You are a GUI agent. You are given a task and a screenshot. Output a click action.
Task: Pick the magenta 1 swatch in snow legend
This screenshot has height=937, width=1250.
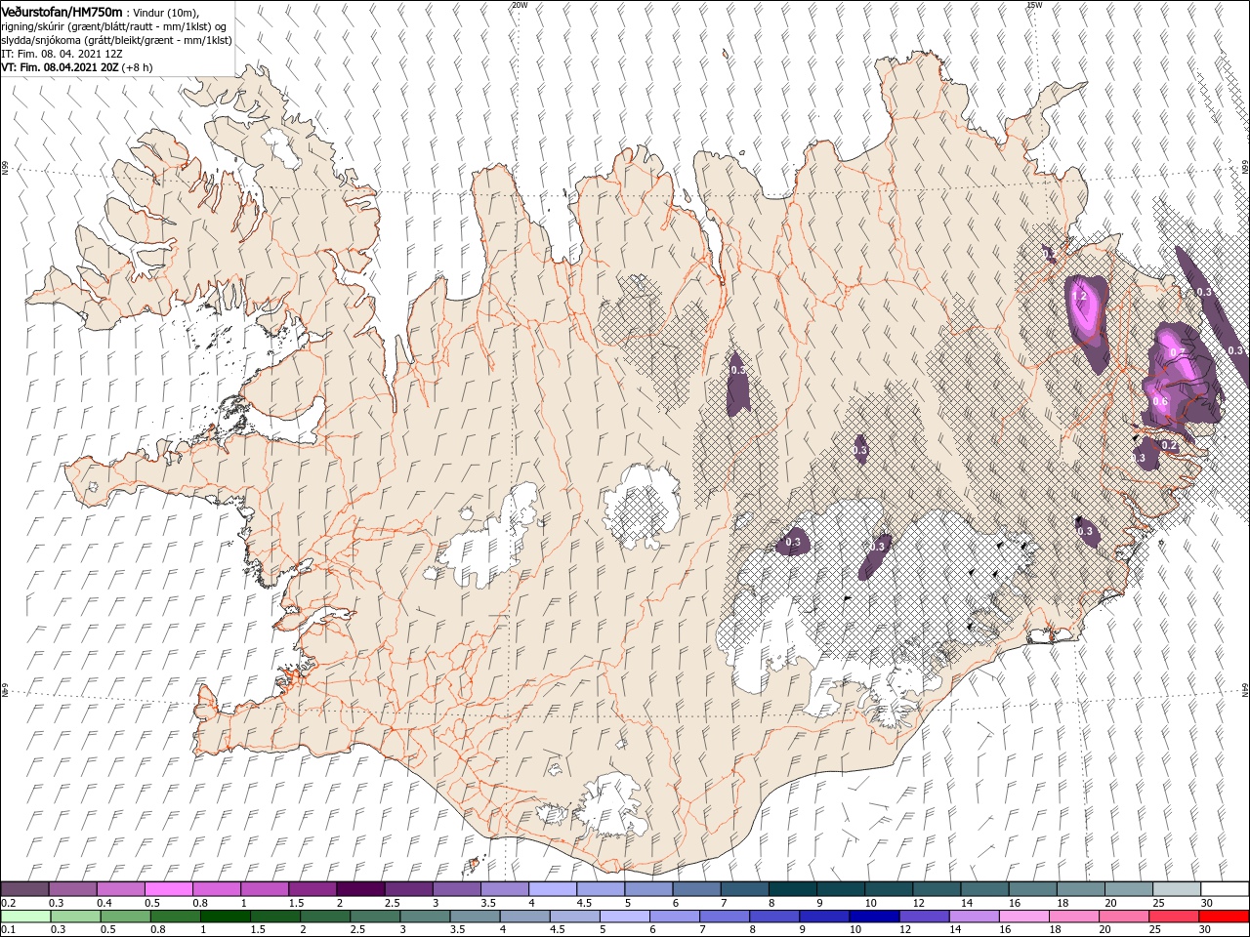(264, 889)
